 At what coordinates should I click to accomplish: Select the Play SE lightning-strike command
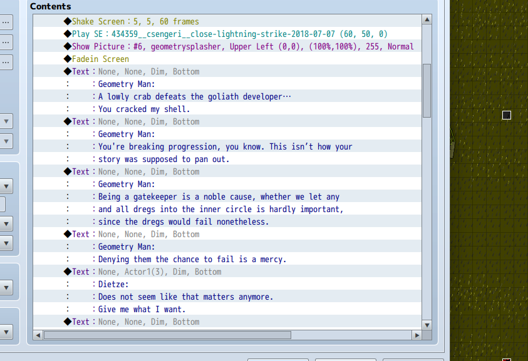227,34
